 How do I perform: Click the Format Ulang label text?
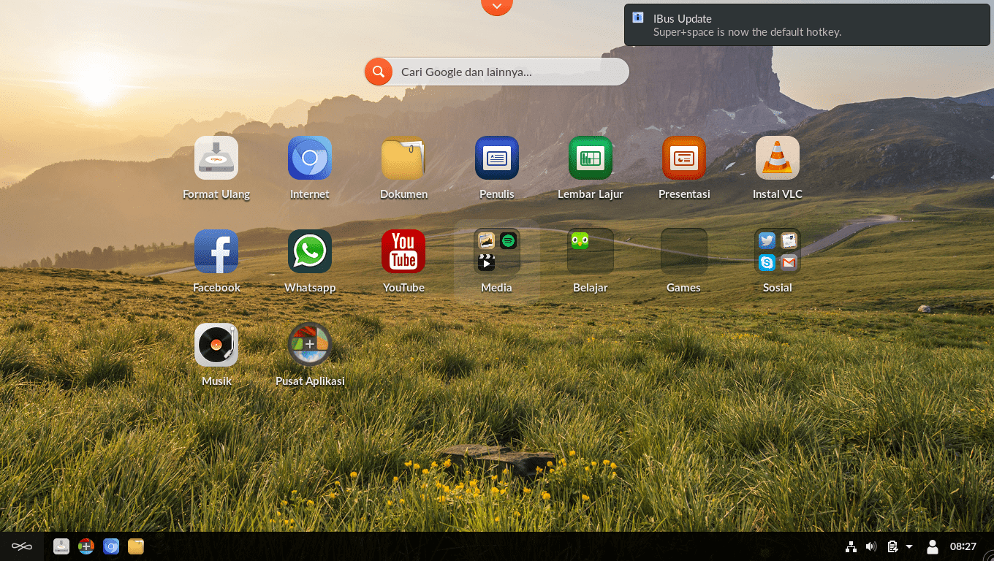[x=216, y=194]
